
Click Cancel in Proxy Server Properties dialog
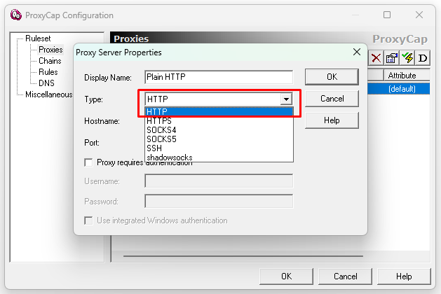pos(332,99)
